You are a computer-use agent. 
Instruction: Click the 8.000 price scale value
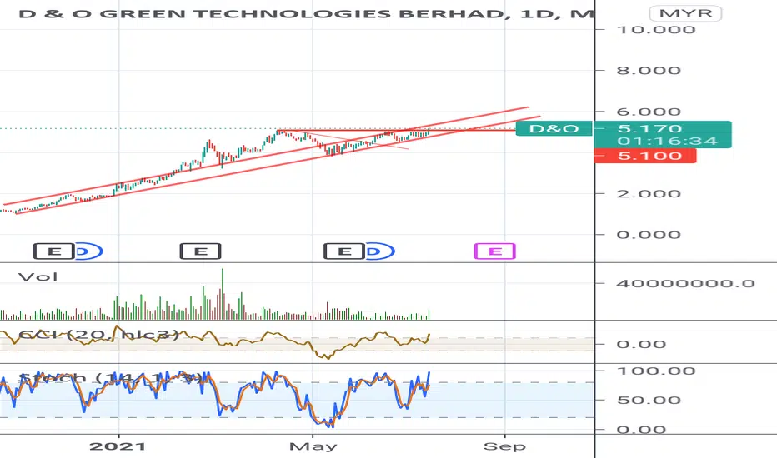[x=649, y=70]
